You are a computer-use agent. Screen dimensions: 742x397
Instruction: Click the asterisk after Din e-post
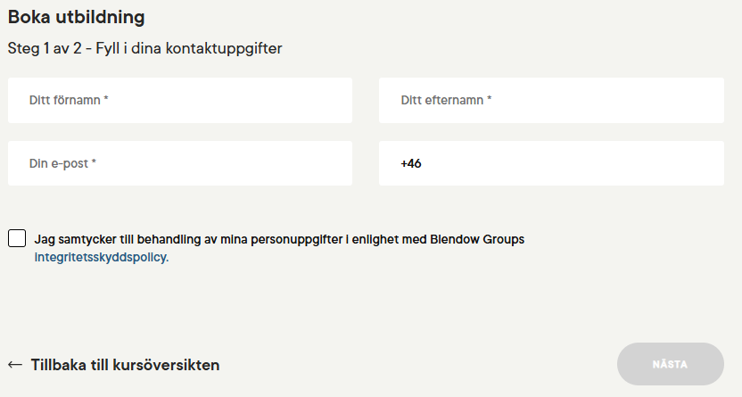coord(94,163)
